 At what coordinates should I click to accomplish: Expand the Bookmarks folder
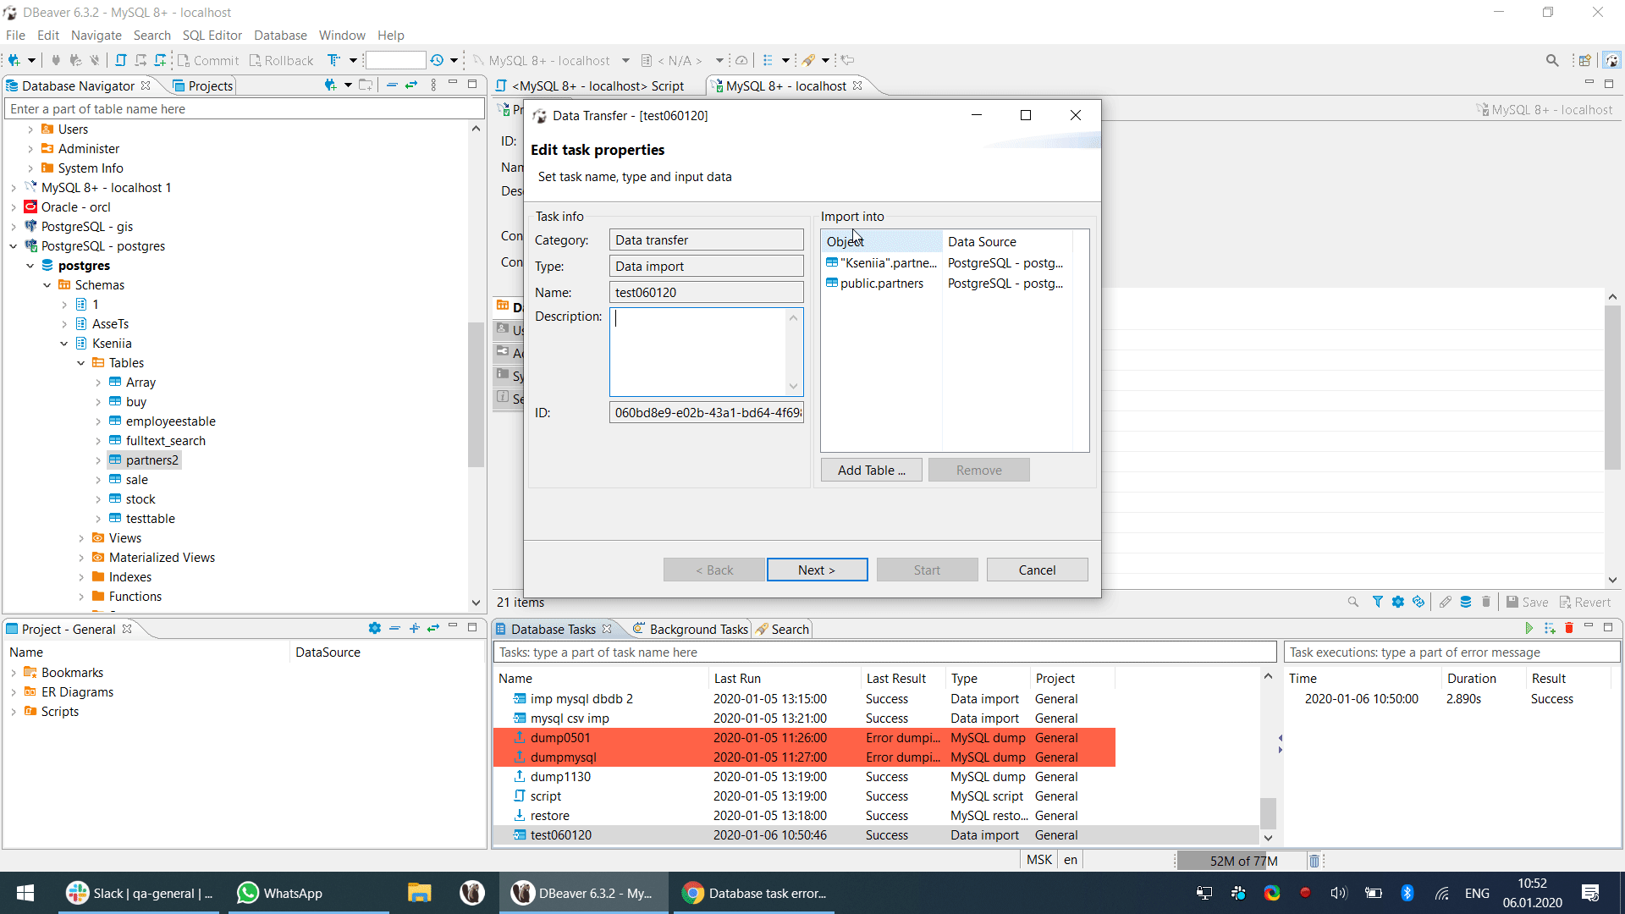(x=14, y=673)
